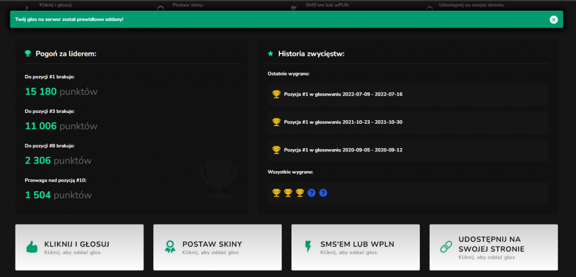Close the green vote confirmation banner
The height and width of the screenshot is (277, 576).
pos(554,20)
